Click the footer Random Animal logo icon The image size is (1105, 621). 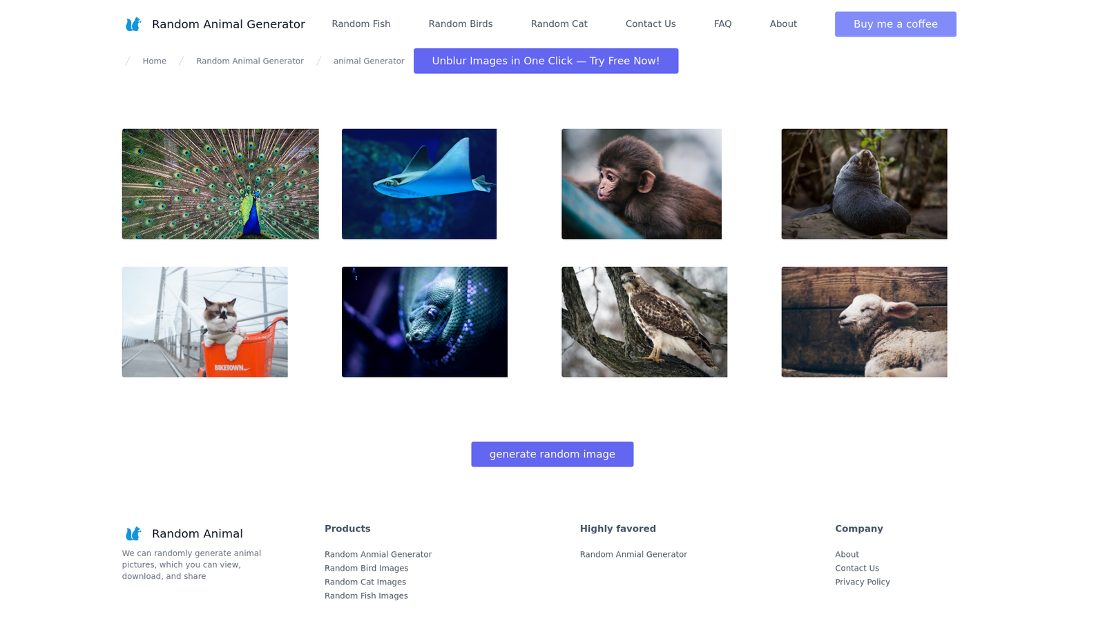click(133, 533)
